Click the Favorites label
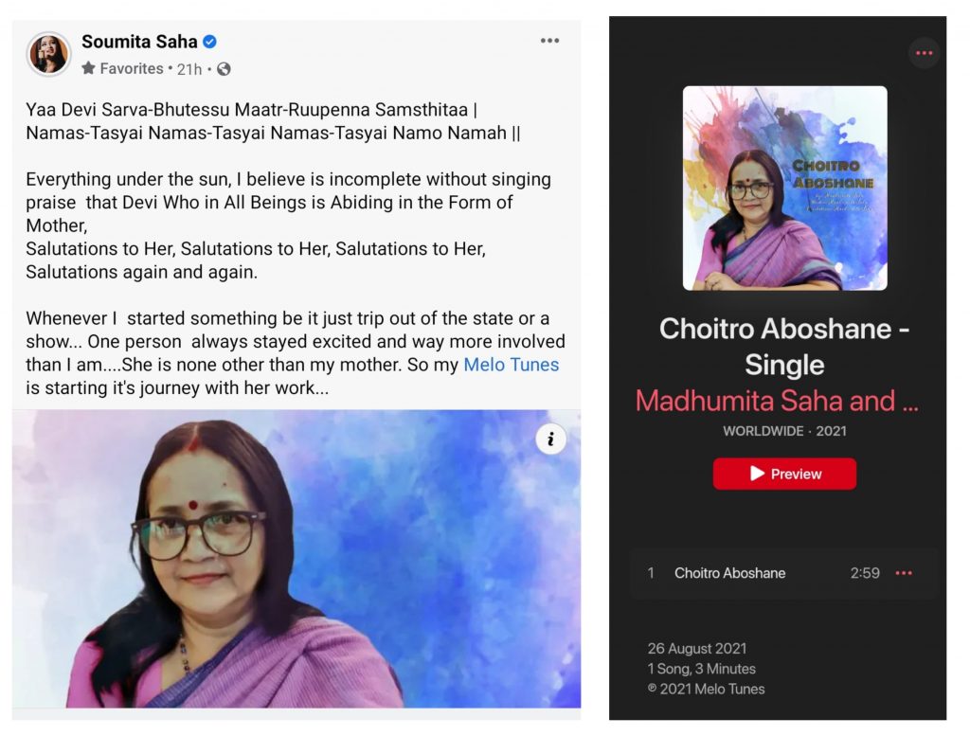This screenshot has height=736, width=970. [131, 68]
